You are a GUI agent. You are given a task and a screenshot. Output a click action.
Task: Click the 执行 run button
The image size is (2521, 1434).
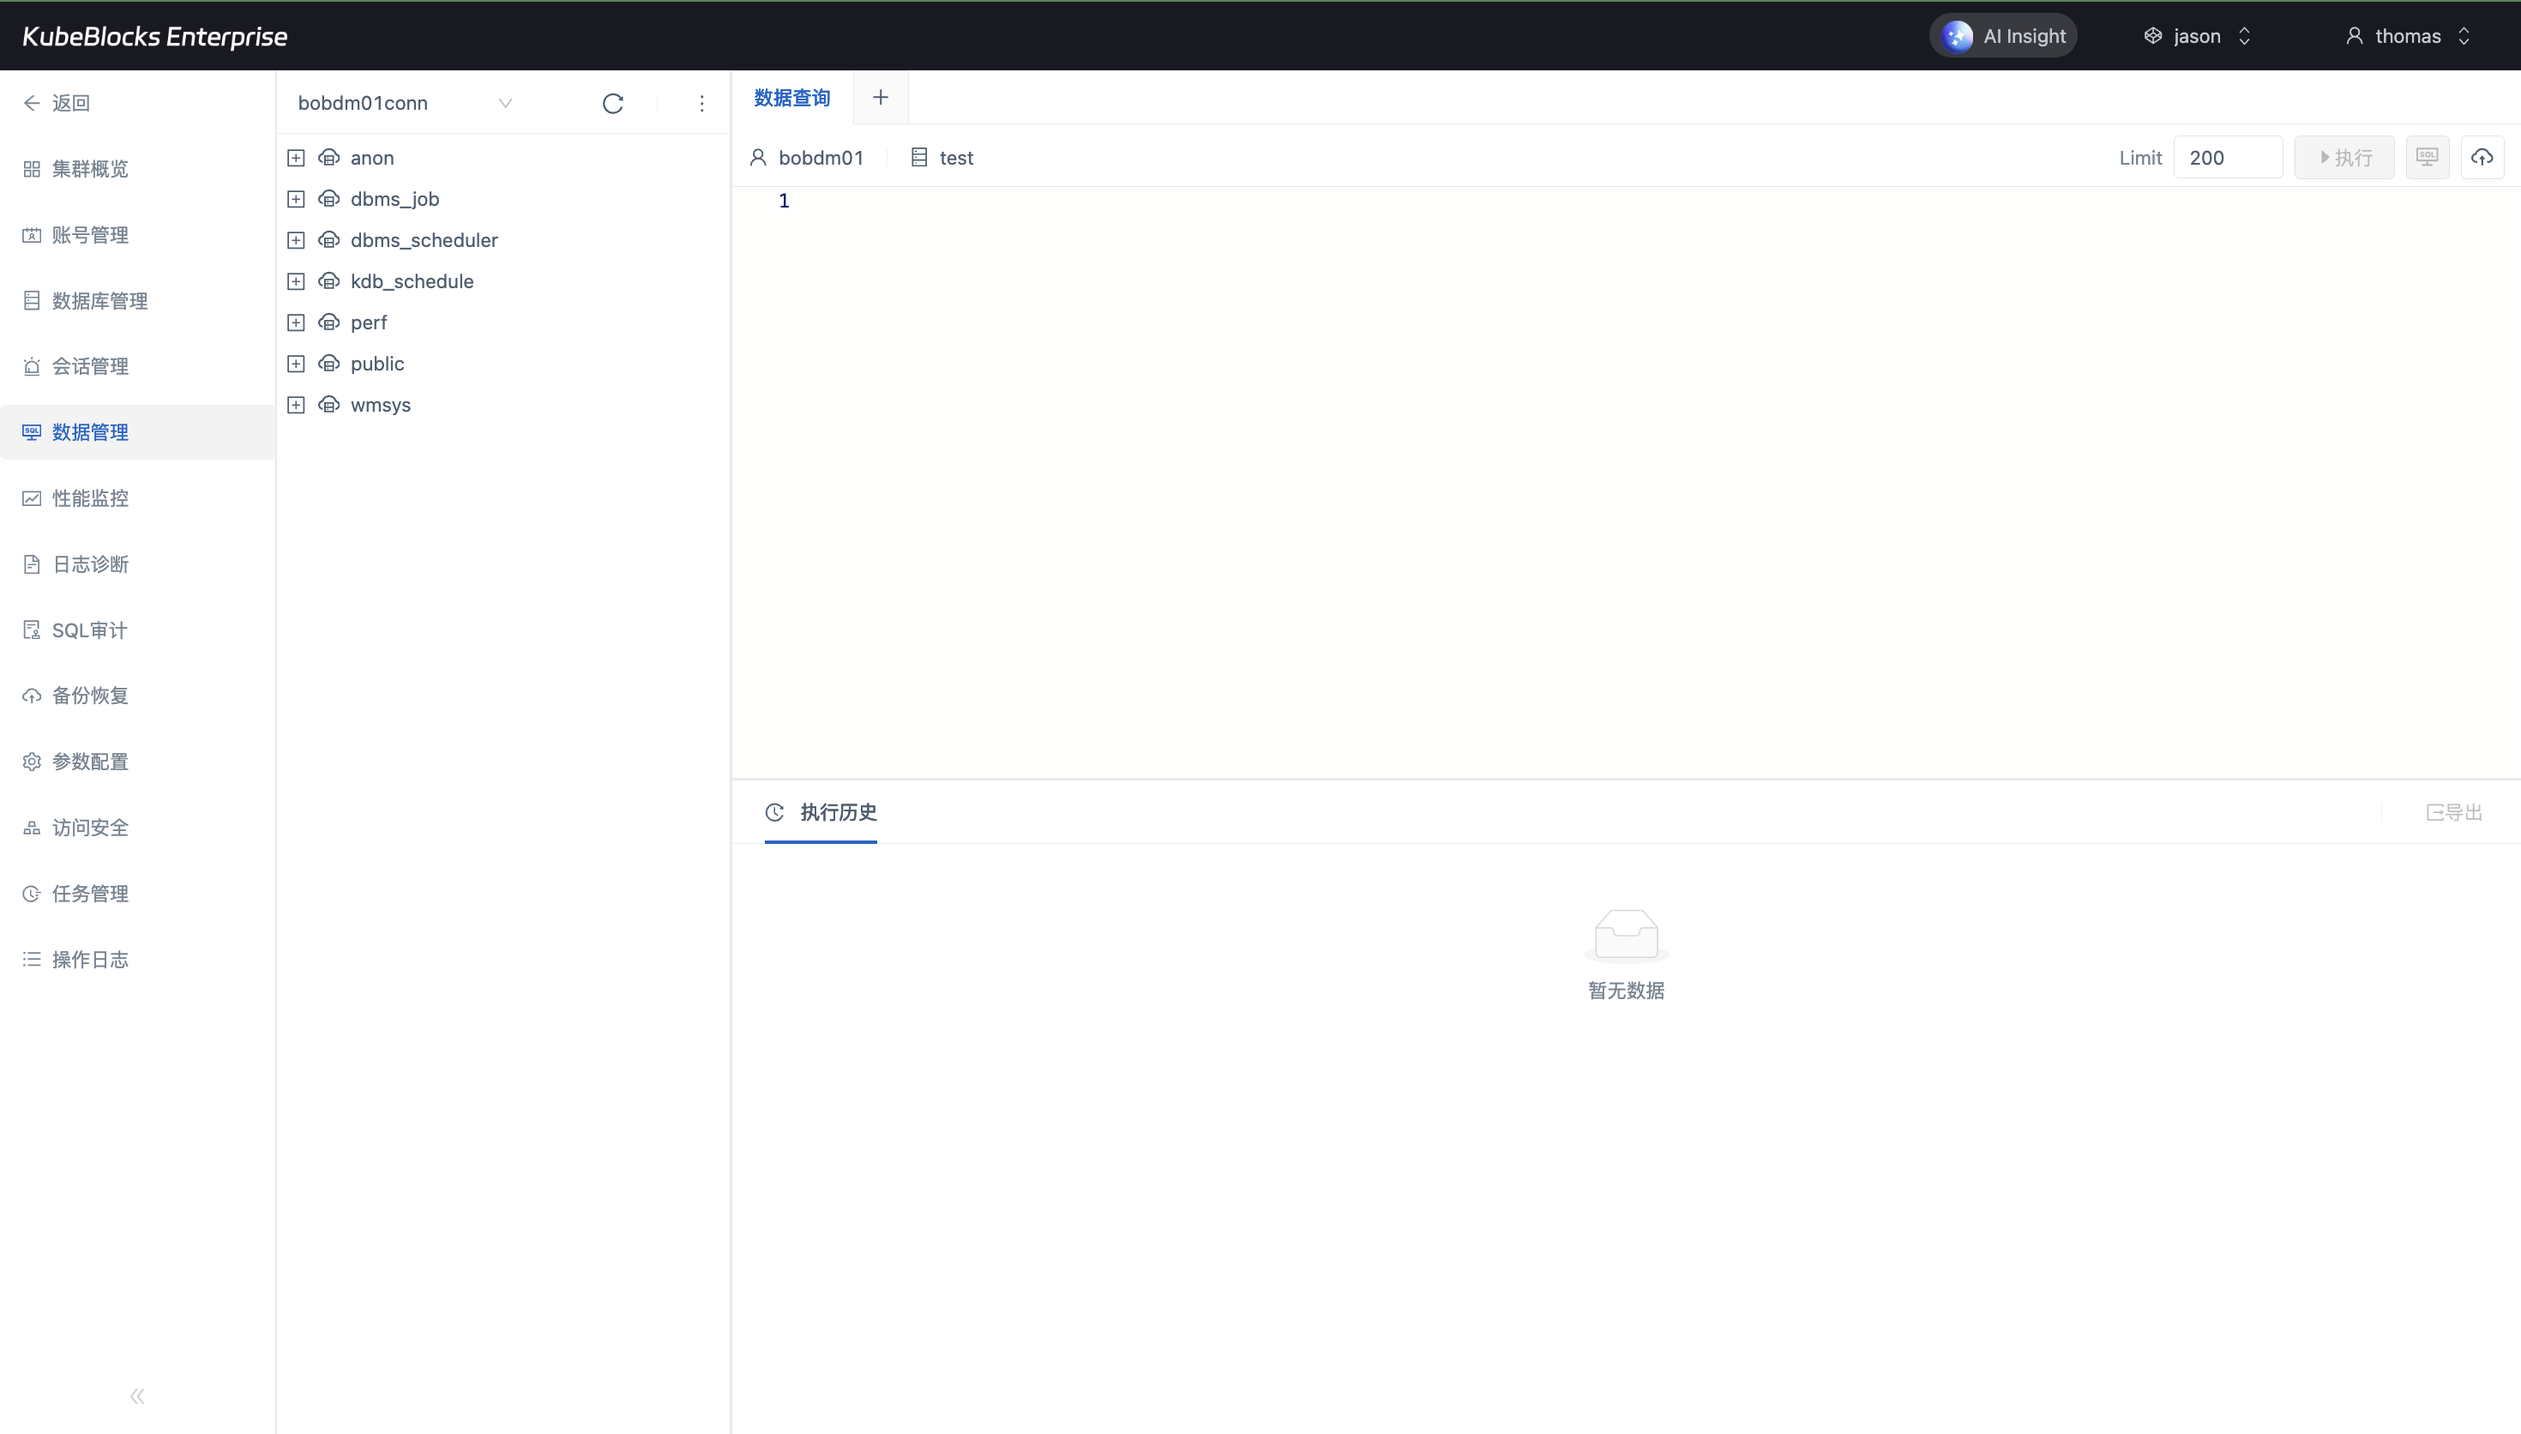tap(2344, 158)
